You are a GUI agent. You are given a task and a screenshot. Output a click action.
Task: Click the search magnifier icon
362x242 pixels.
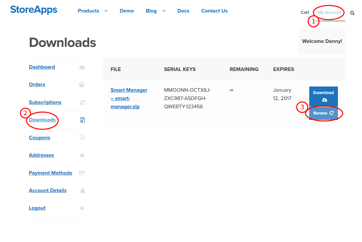[352, 13]
